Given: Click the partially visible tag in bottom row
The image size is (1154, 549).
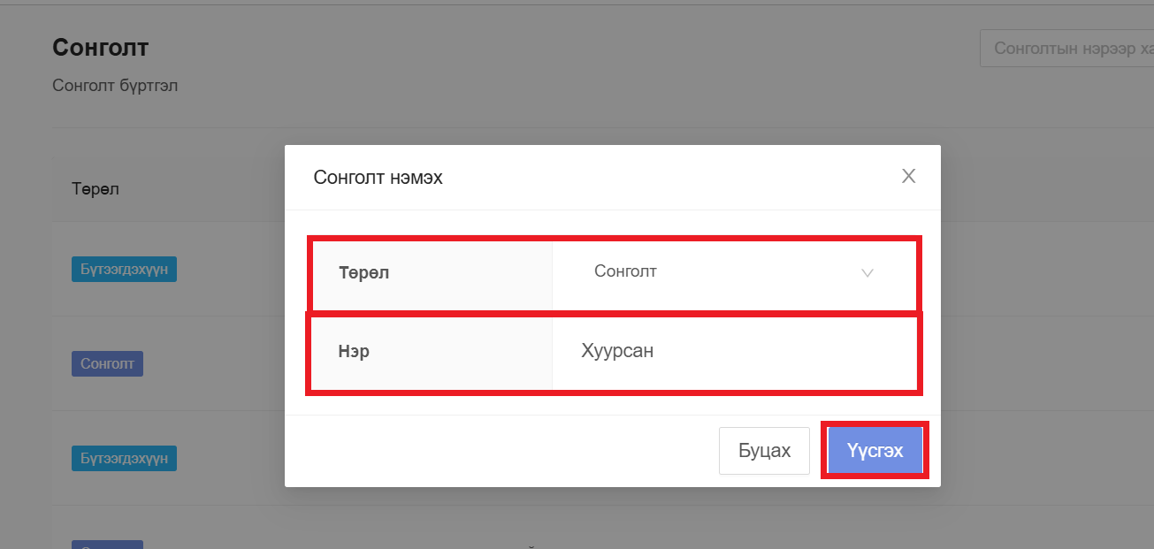Looking at the screenshot, I should click(x=107, y=545).
